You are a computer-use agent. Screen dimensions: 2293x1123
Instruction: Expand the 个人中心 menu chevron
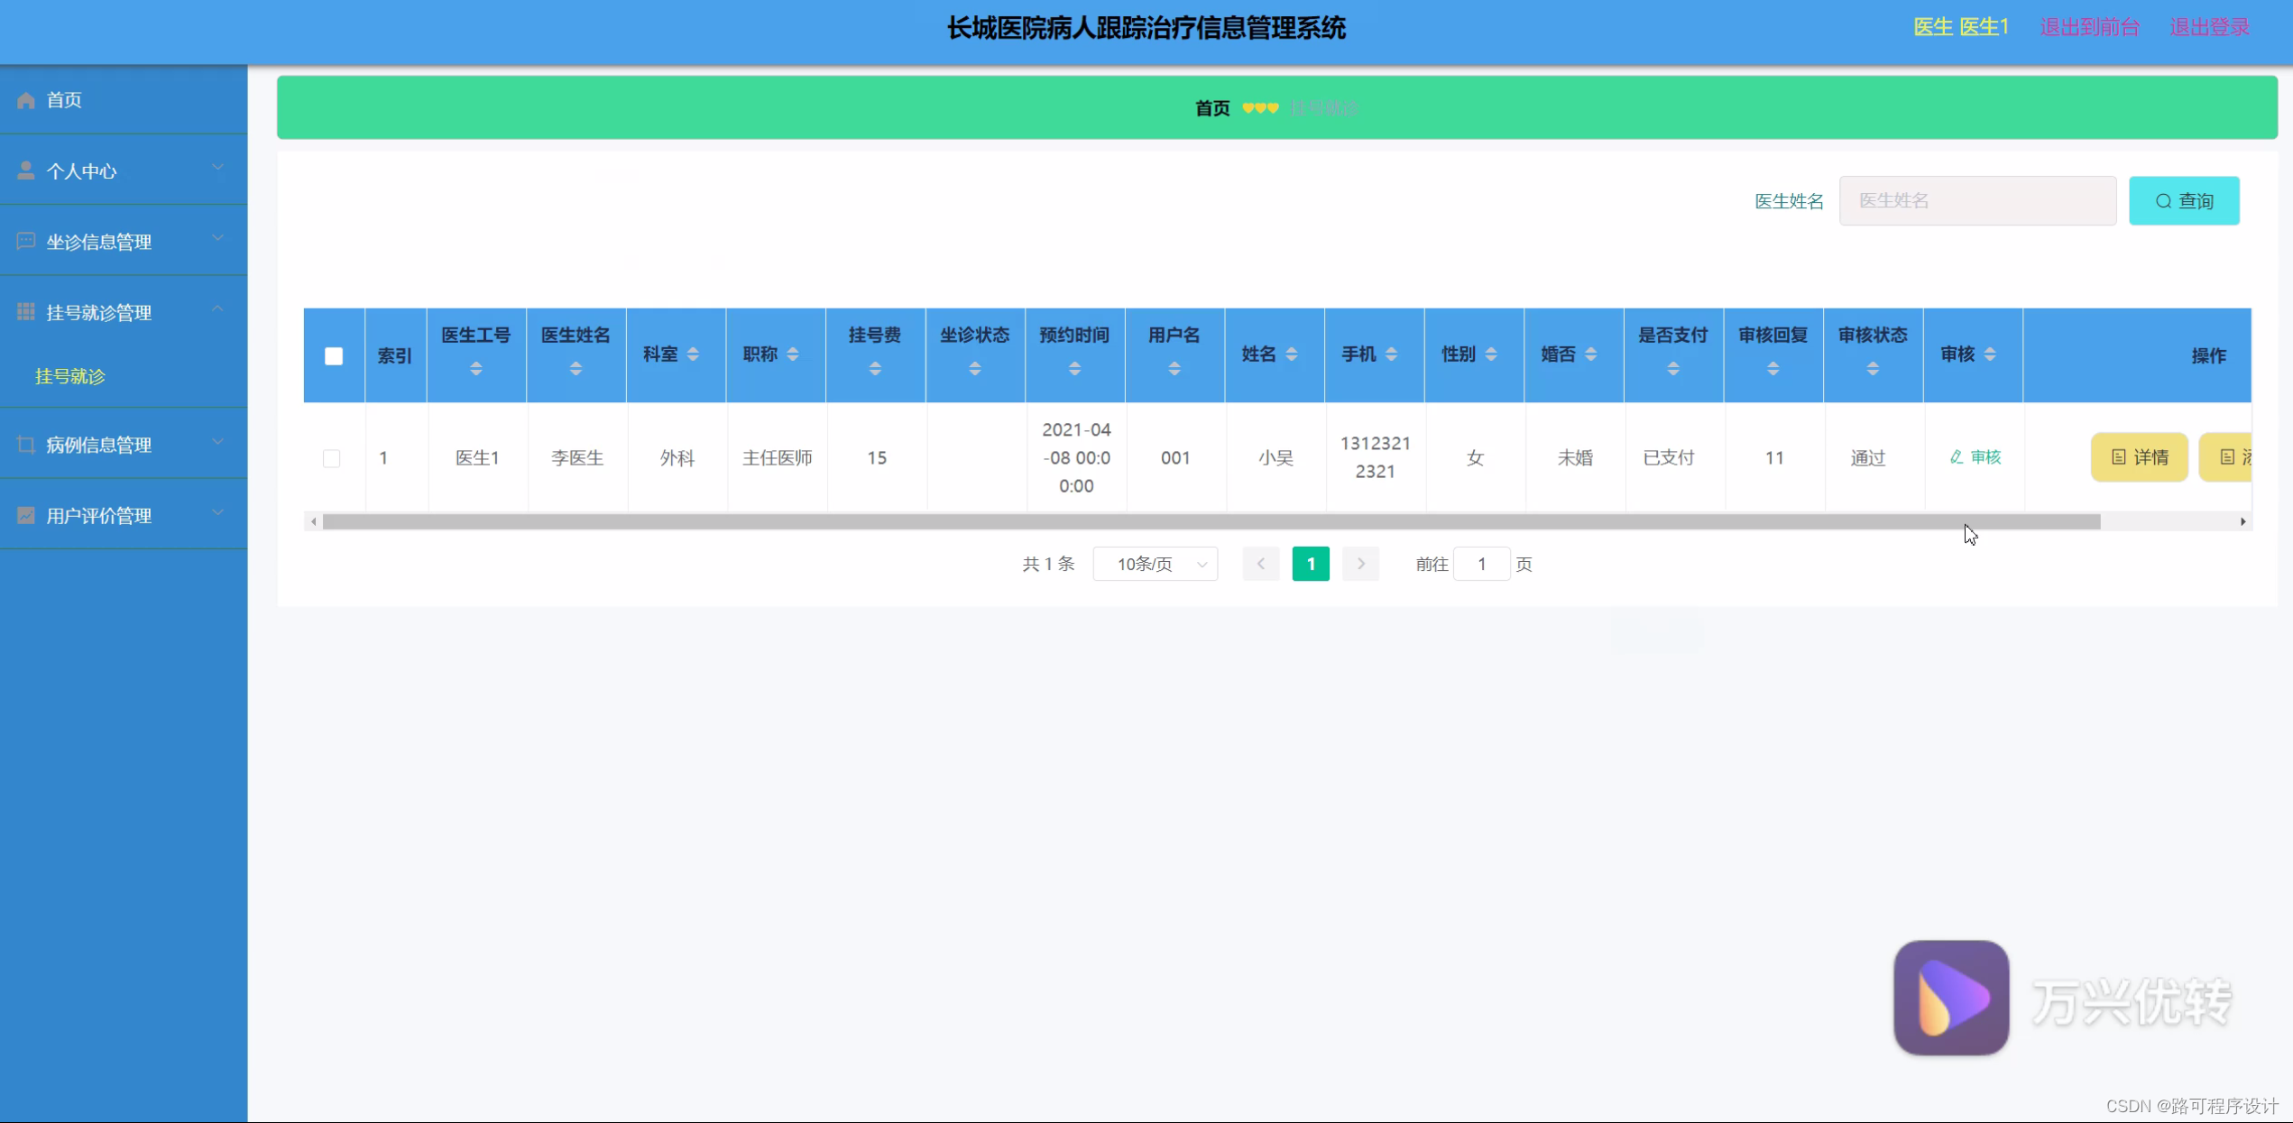coord(217,169)
